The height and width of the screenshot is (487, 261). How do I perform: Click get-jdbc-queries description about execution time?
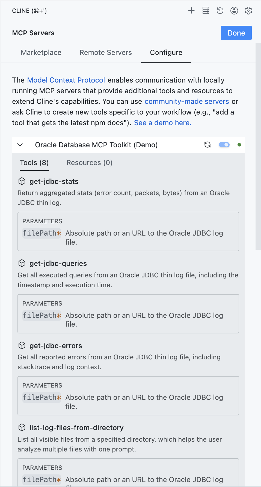(x=128, y=280)
